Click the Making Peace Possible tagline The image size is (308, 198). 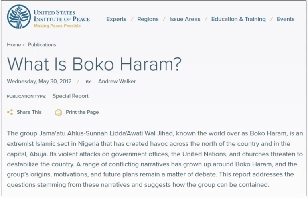(x=57, y=26)
